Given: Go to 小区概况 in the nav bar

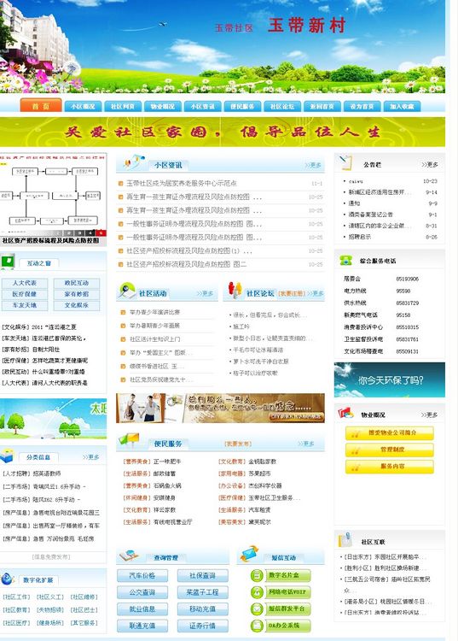Looking at the screenshot, I should click(83, 106).
